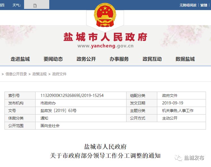Switch to 繁體 traditional Chinese
Screen dimensions: 211x167
coord(204,5)
